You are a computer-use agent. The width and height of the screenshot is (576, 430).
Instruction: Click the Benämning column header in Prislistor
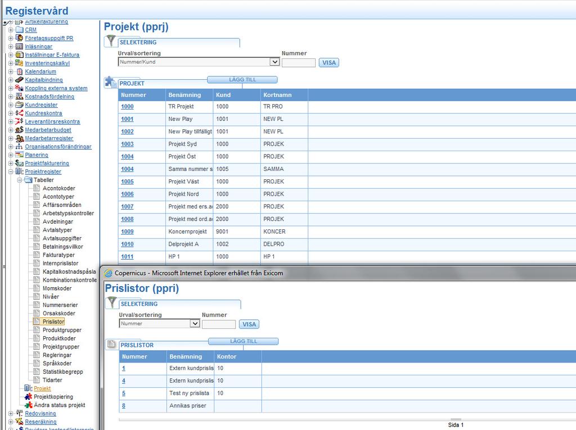190,356
